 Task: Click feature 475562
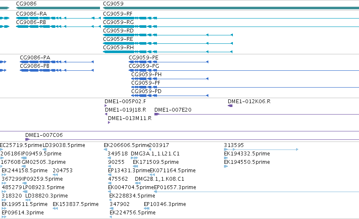[118, 179]
